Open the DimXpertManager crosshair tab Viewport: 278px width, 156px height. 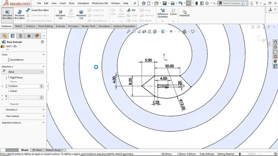(x=29, y=36)
